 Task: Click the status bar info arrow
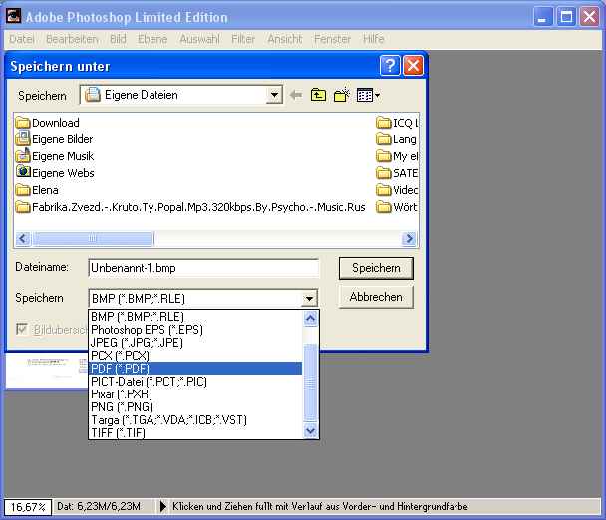(163, 506)
